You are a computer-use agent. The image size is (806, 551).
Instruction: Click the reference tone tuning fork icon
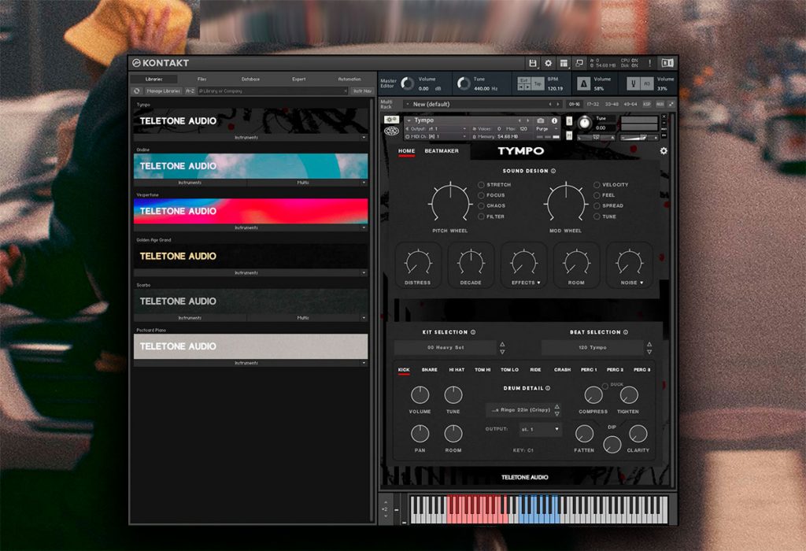(634, 83)
